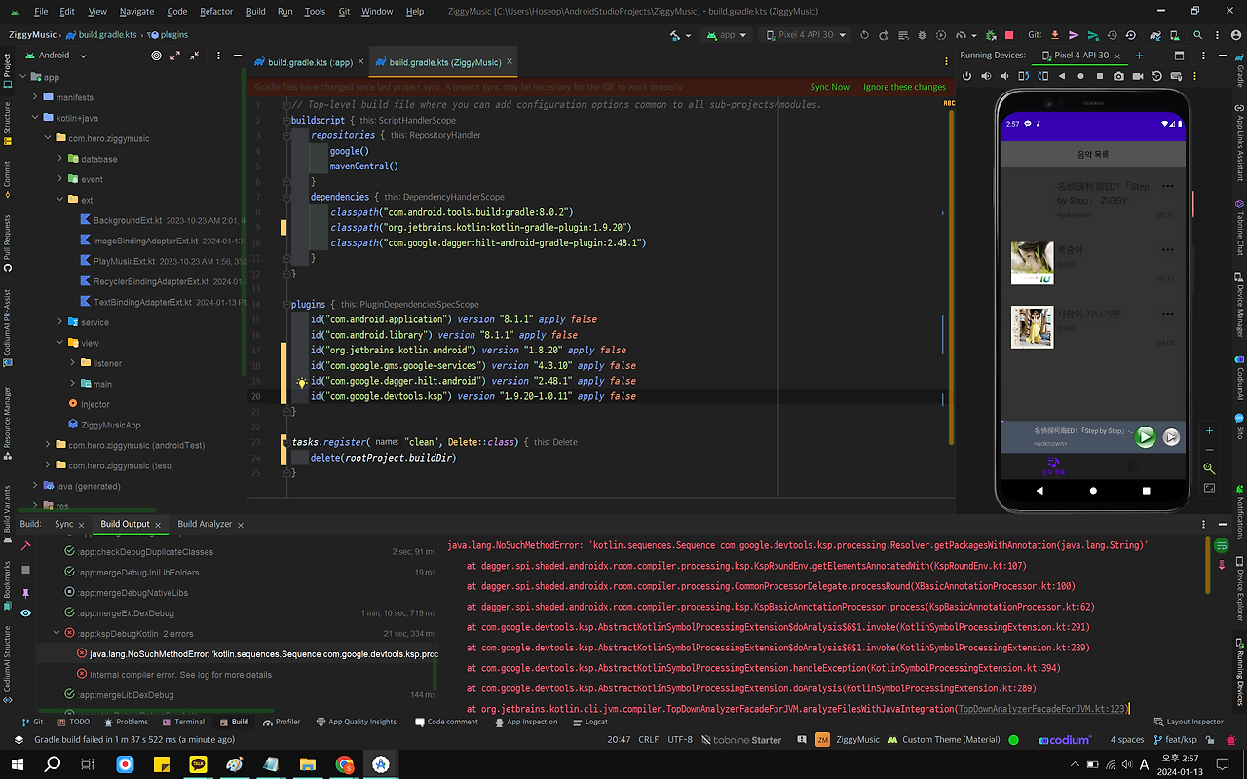Stop the running app with the red square
Image resolution: width=1247 pixels, height=779 pixels.
tap(1009, 35)
